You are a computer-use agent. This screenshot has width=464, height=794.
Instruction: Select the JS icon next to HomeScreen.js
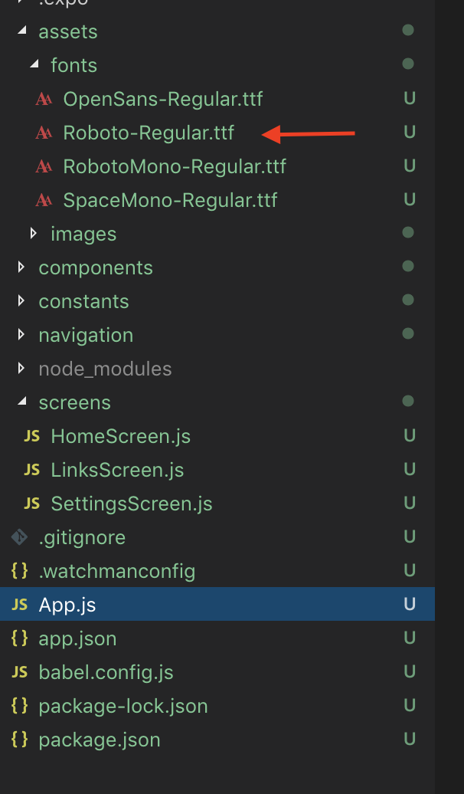click(31, 435)
